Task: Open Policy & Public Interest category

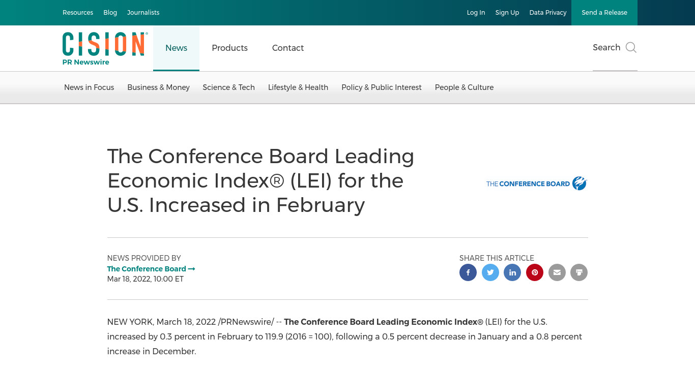Action: point(382,87)
